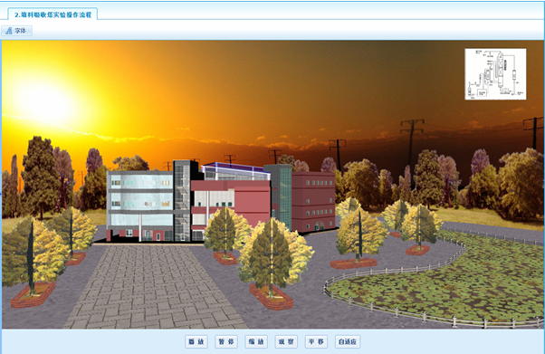Click the red brick right wing of building

click(313, 201)
